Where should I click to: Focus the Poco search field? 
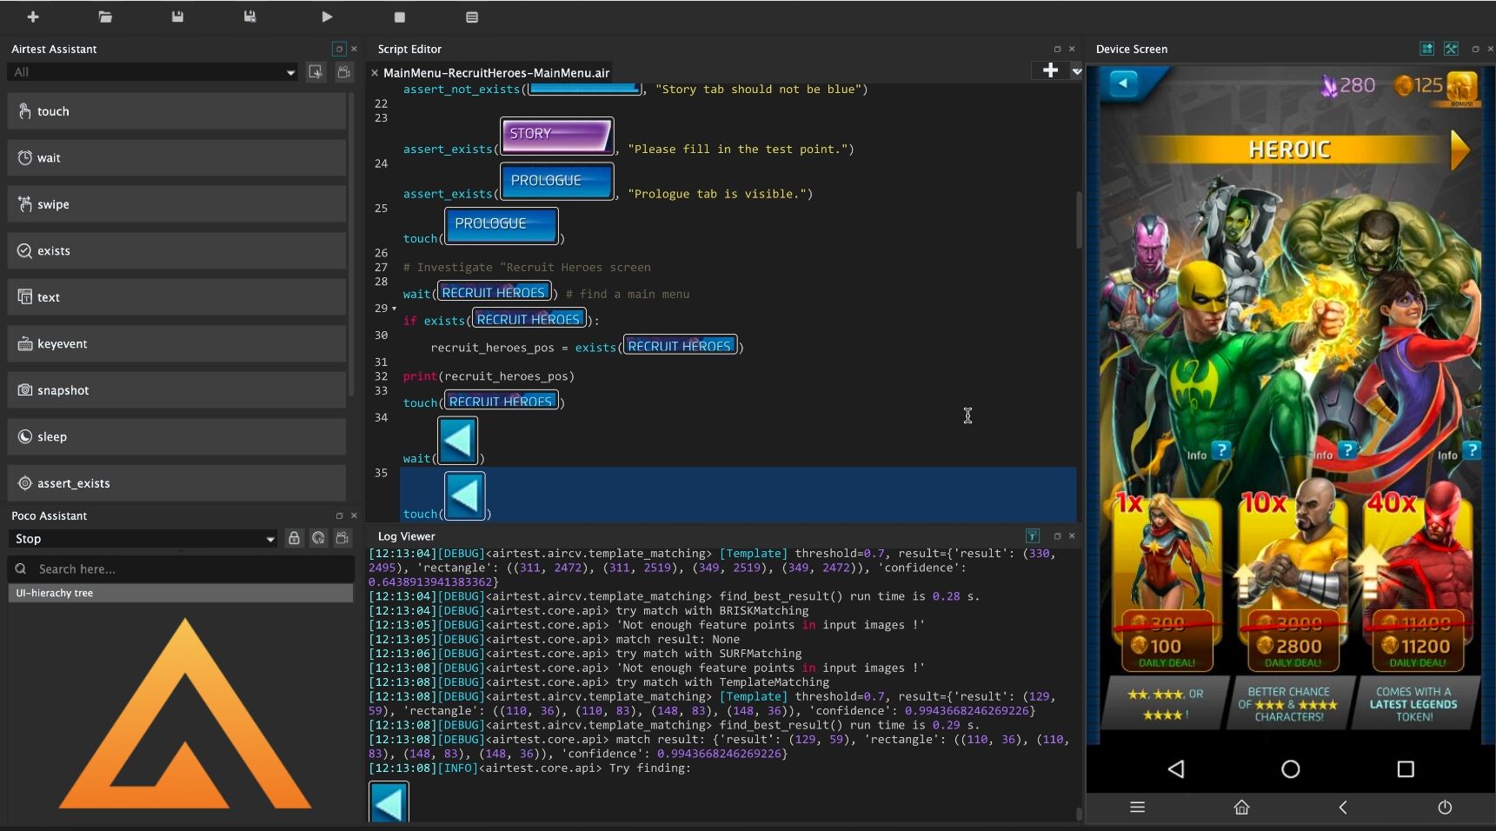181,569
